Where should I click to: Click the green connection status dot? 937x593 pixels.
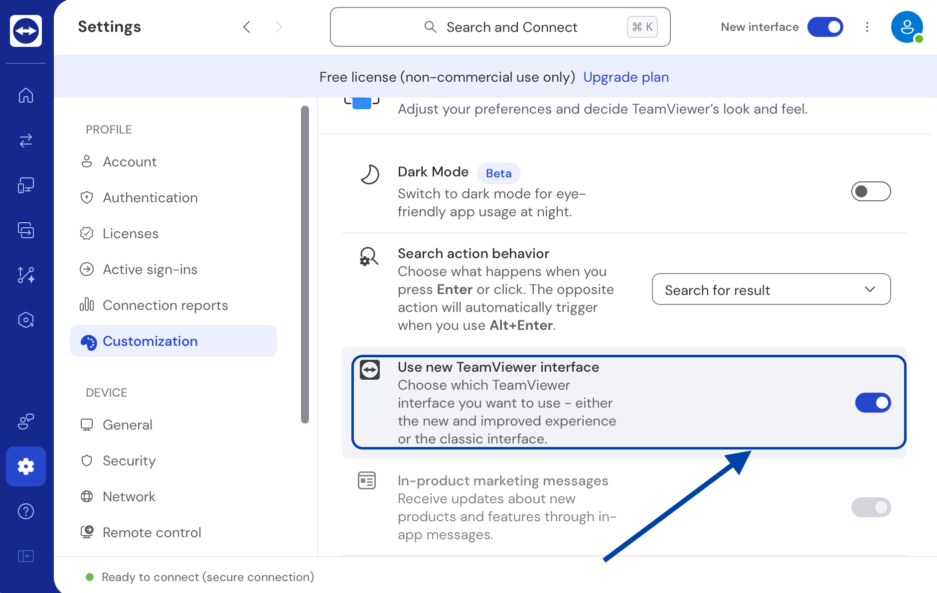pyautogui.click(x=90, y=577)
